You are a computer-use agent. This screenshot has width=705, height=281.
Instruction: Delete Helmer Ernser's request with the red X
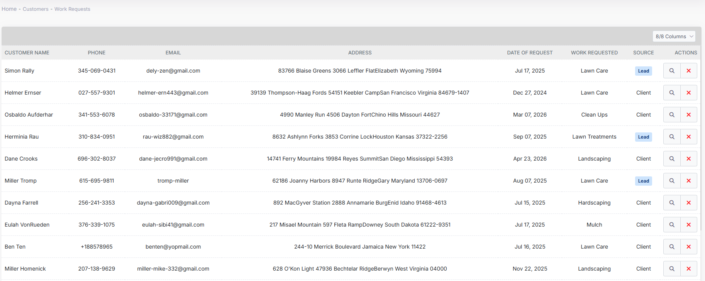688,93
